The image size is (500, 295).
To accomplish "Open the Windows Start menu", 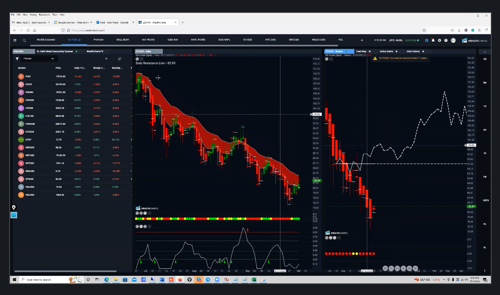I will pyautogui.click(x=14, y=280).
